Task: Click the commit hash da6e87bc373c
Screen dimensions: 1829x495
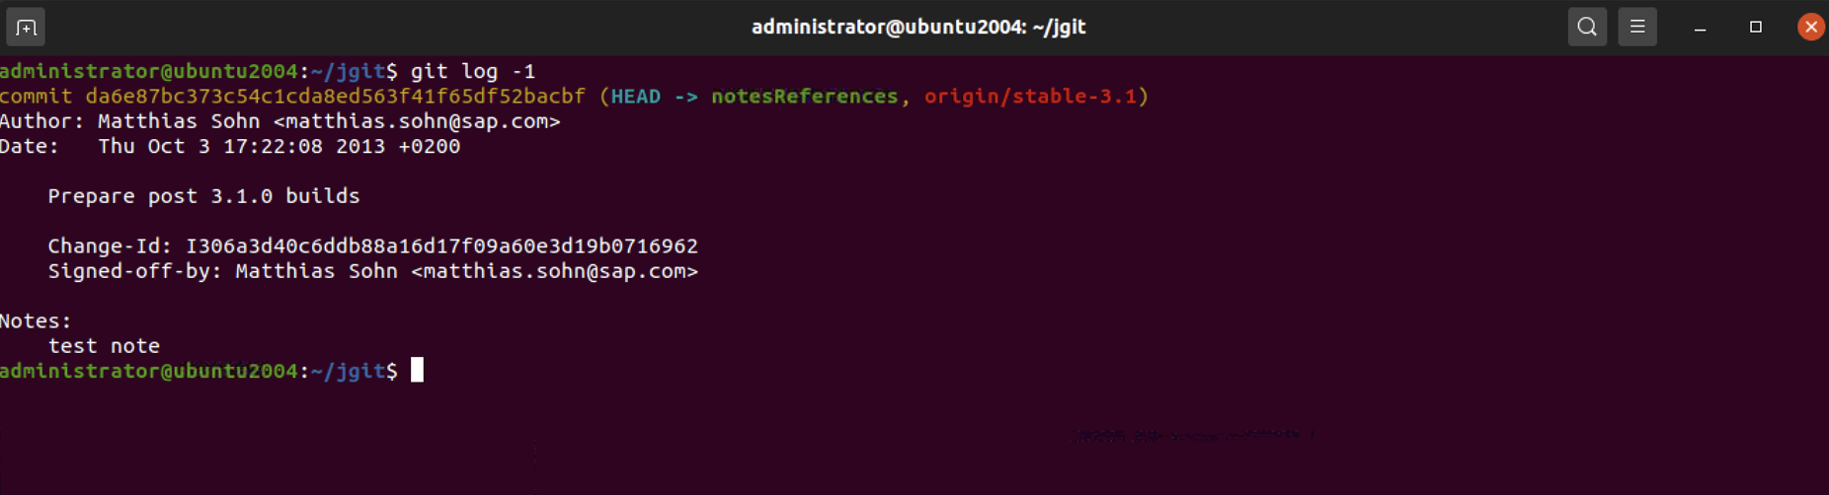Action: tap(335, 96)
